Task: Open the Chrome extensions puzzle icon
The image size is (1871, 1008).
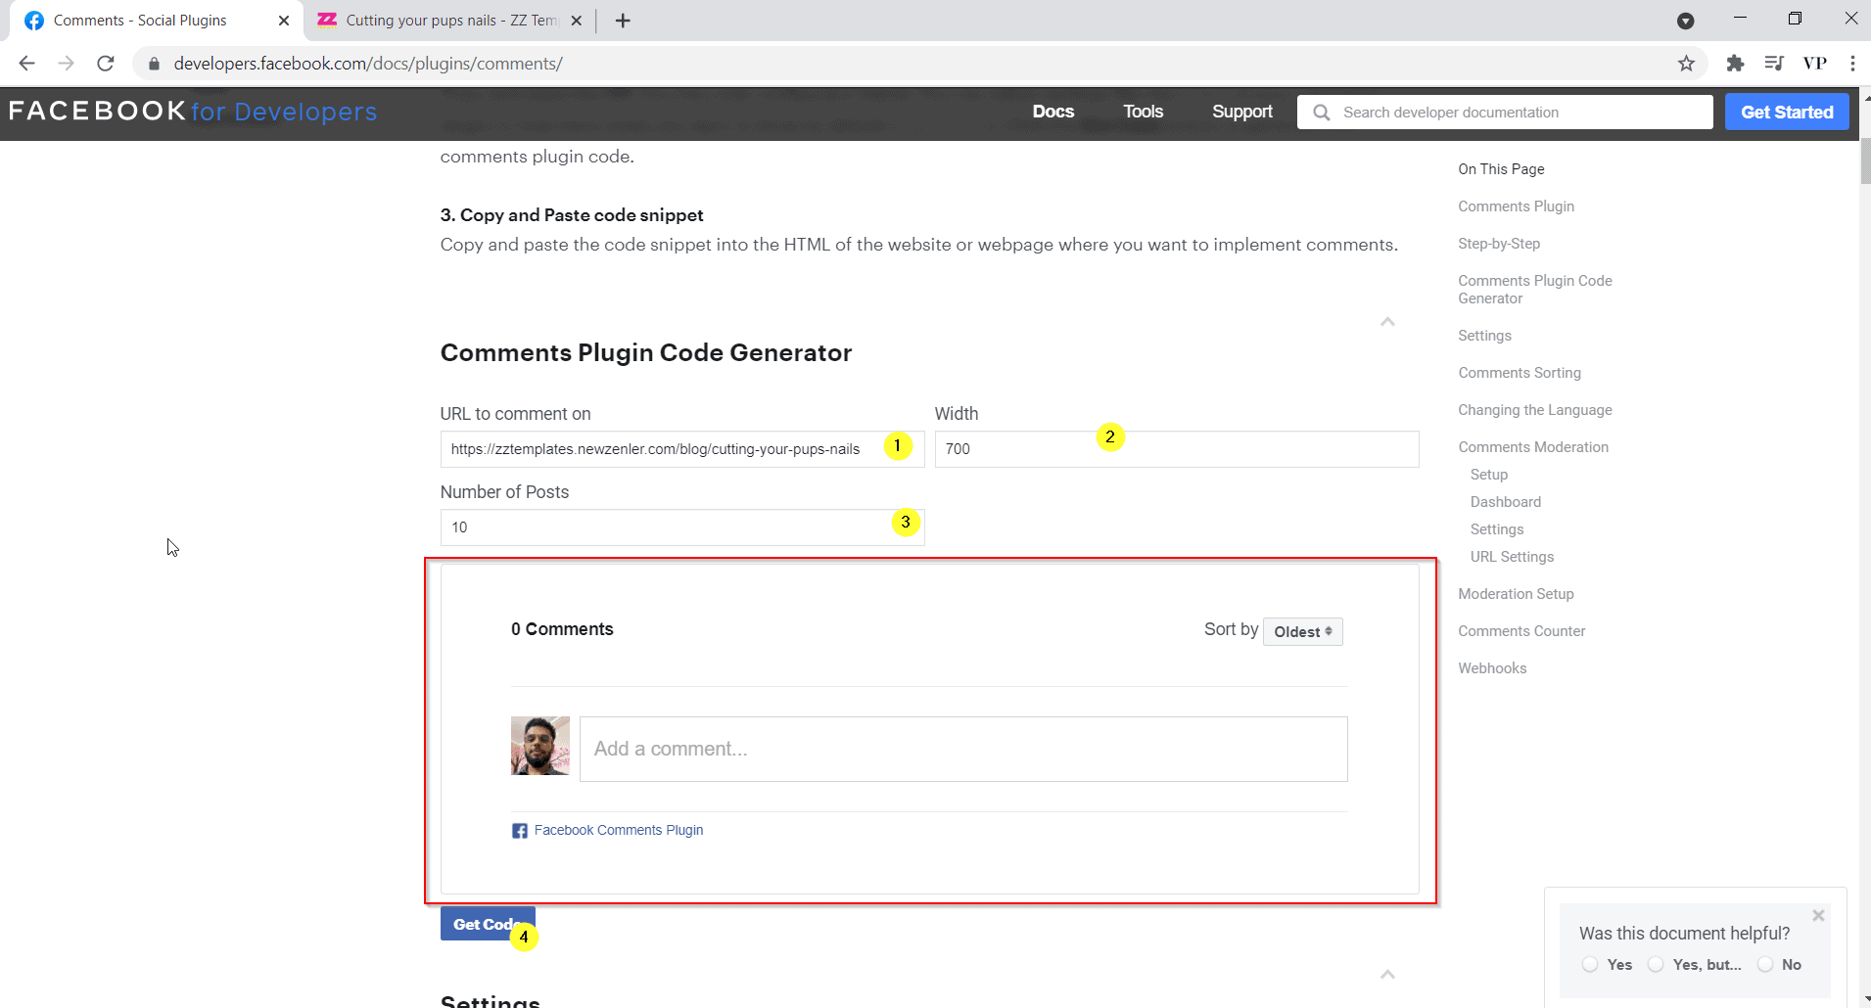Action: (x=1736, y=63)
